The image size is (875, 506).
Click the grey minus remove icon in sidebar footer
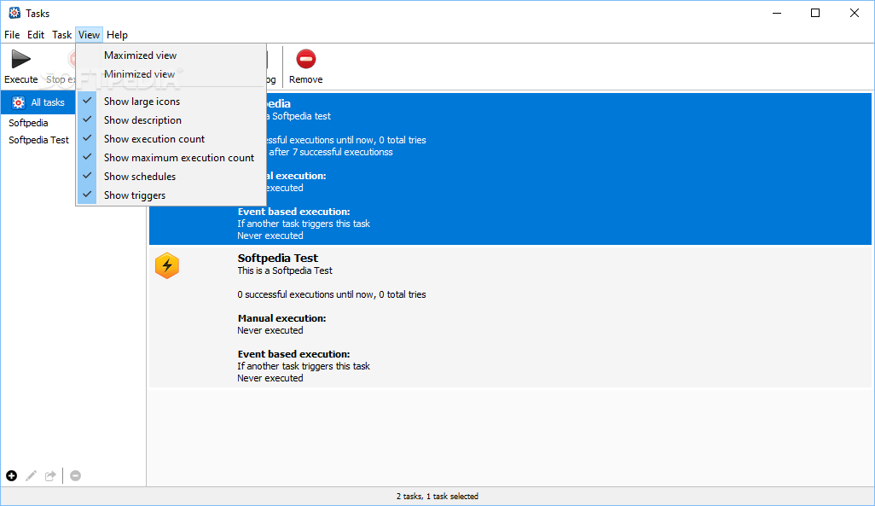coord(75,476)
